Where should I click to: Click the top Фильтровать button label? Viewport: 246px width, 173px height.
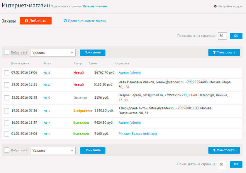(x=226, y=53)
